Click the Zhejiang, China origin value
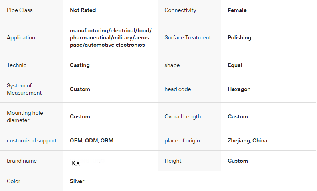This screenshot has width=317, height=191. pos(247,140)
